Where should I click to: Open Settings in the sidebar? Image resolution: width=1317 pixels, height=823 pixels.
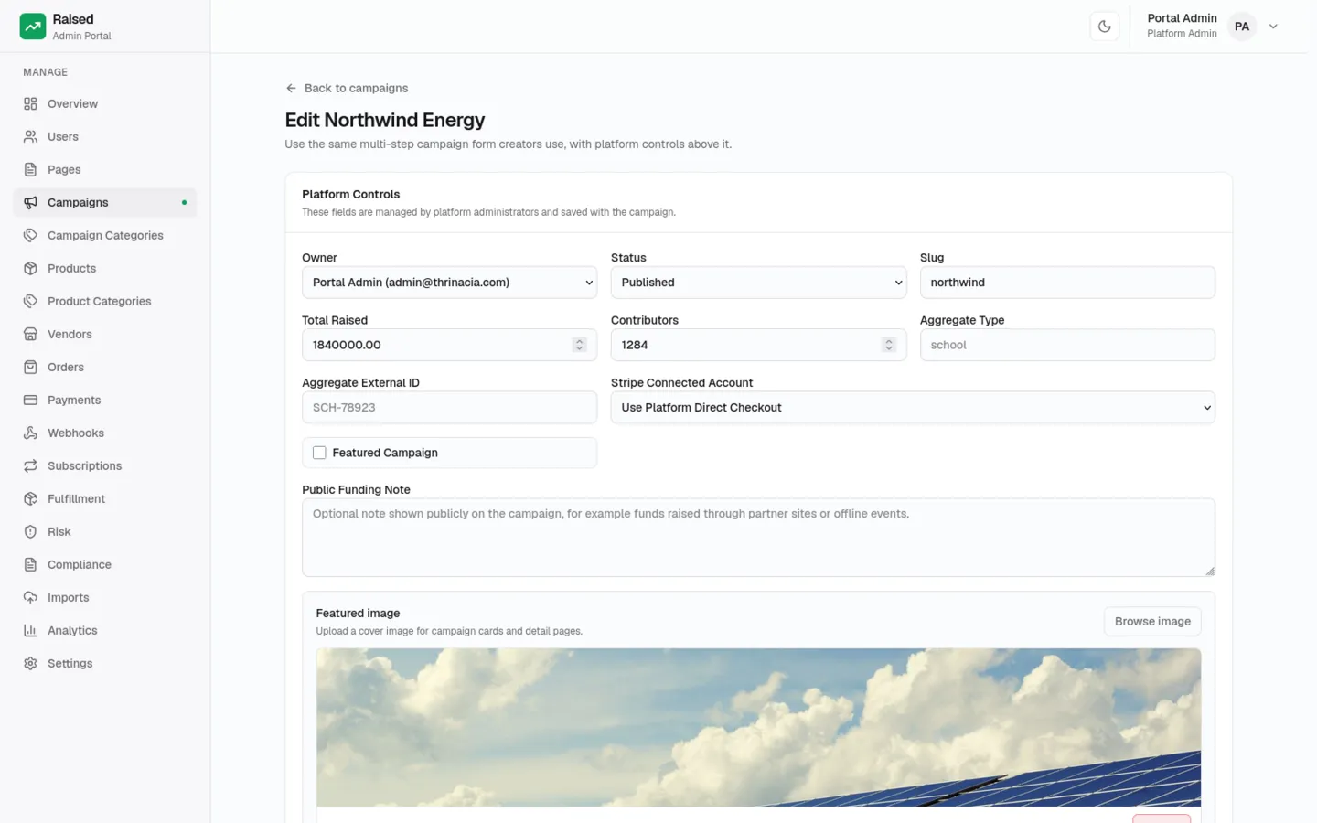(104, 663)
